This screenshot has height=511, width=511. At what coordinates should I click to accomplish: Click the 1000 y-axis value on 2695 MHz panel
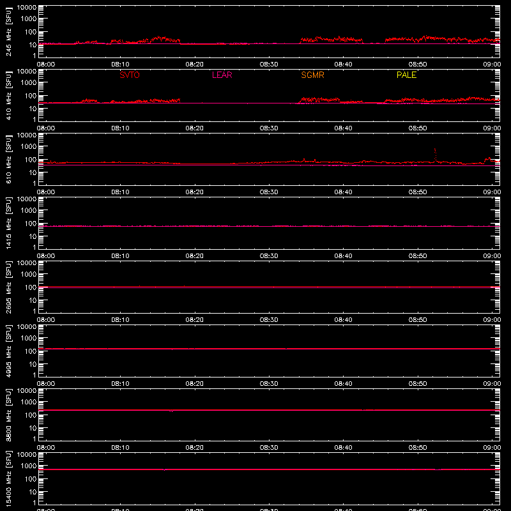[29, 274]
